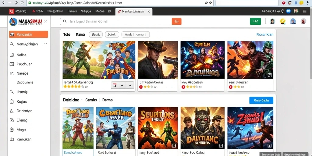Open the Nalies sidebar icon
The width and height of the screenshot is (312, 156).
tap(12, 55)
